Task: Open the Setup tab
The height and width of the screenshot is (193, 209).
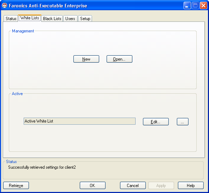Action: pyautogui.click(x=85, y=18)
